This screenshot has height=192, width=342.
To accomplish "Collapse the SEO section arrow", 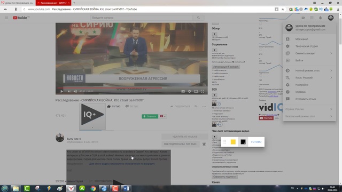I will pos(214,95).
